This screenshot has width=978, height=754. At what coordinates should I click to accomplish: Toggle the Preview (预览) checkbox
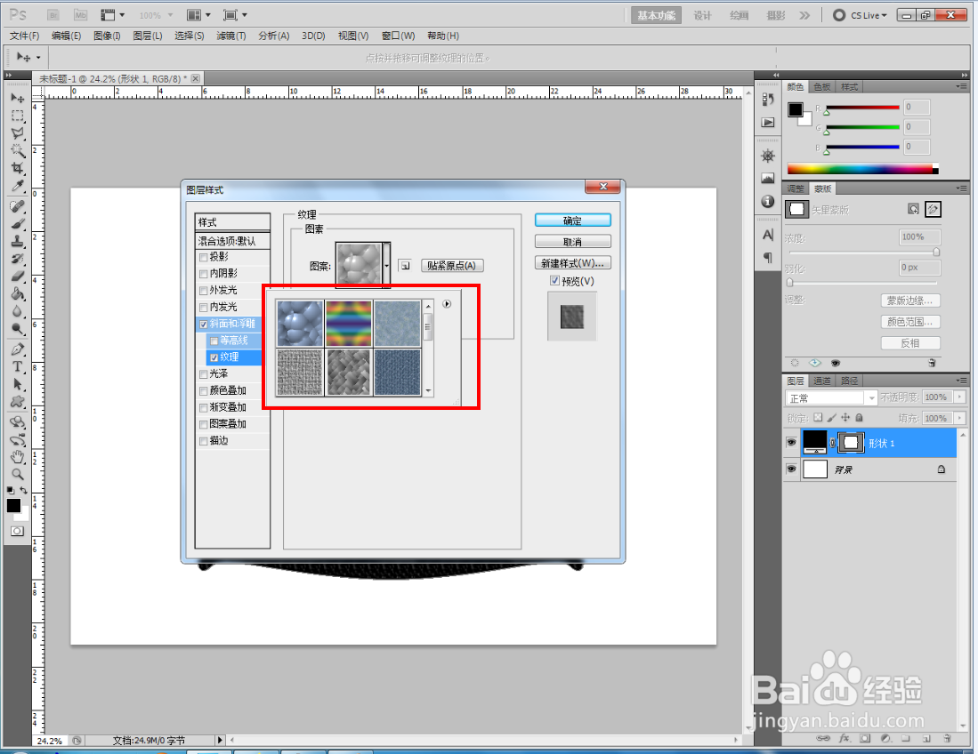click(554, 281)
